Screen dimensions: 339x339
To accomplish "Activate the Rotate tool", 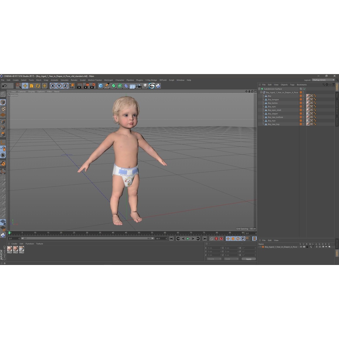I will 38,86.
